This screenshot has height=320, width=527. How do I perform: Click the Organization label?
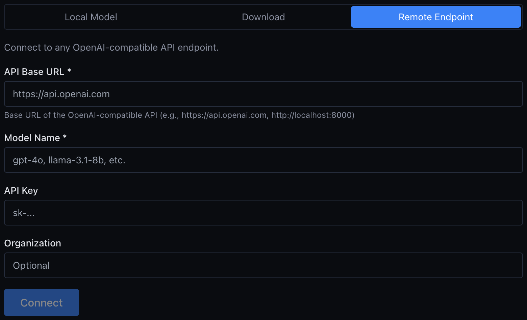tap(32, 243)
